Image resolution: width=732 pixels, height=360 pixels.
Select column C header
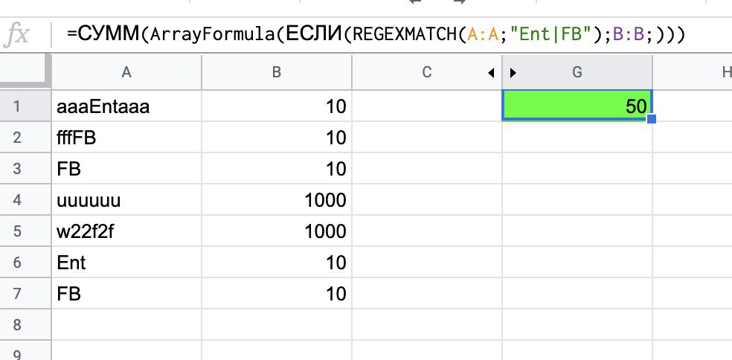(x=426, y=72)
